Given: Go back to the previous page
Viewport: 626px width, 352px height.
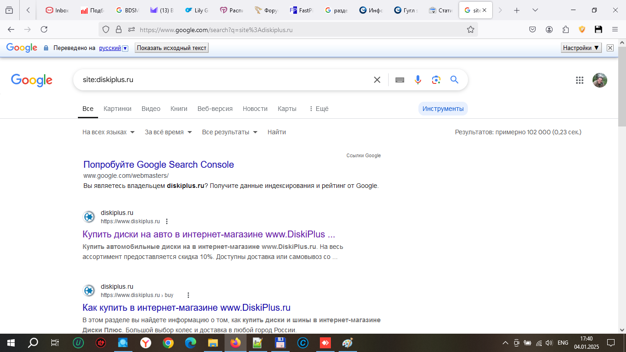Looking at the screenshot, I should 11,29.
